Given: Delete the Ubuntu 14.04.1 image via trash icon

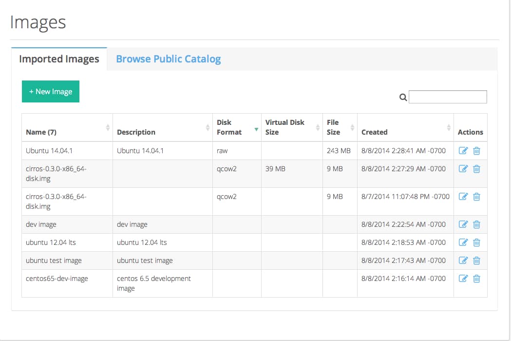Looking at the screenshot, I should (x=476, y=151).
